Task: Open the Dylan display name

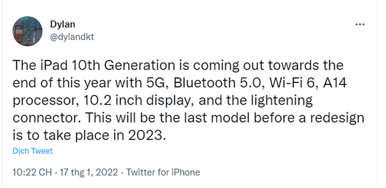Action: pos(63,25)
